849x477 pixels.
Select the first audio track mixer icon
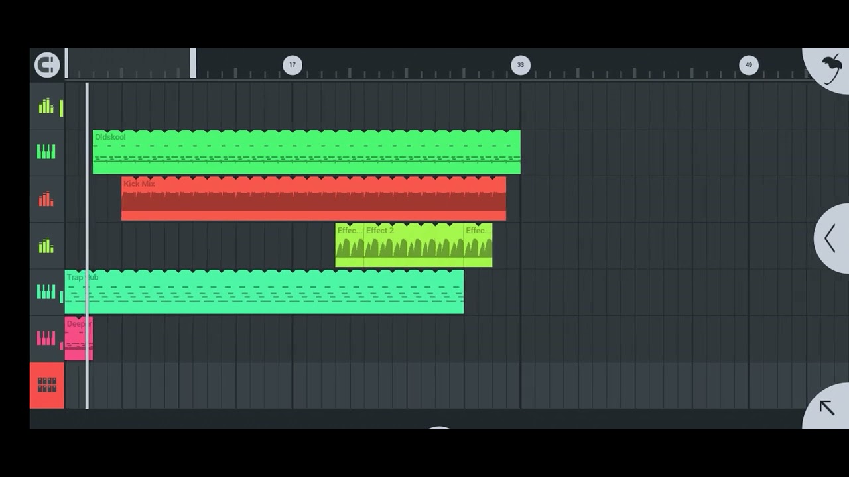coord(46,106)
